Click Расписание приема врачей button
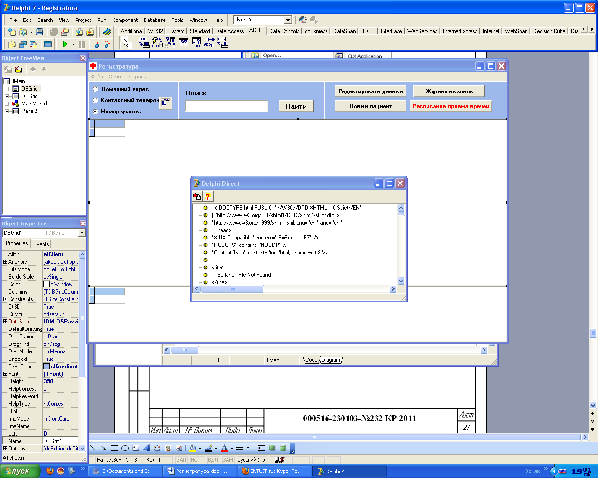 (x=451, y=106)
